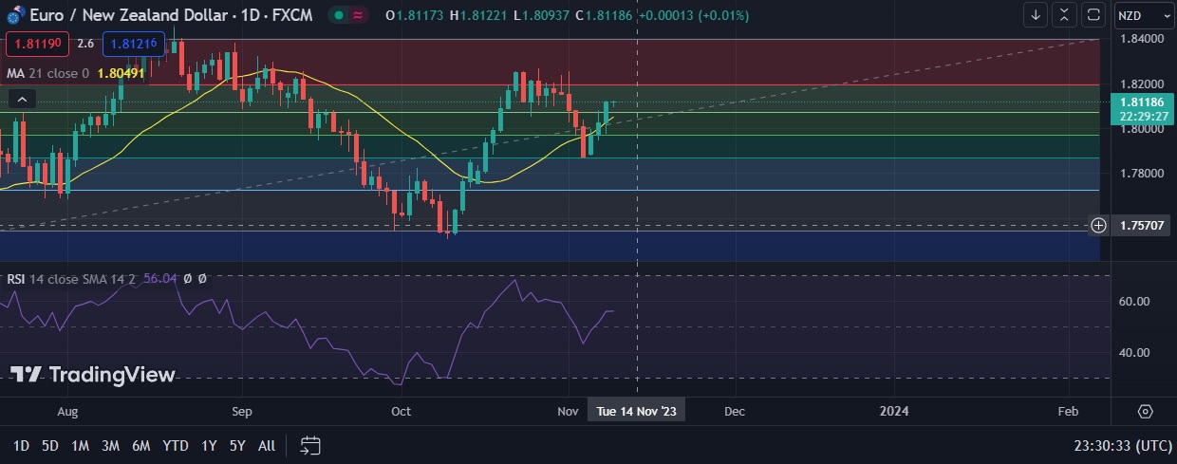This screenshot has height=464, width=1177.
Task: Click the red sell price 1.81190 button
Action: point(37,44)
